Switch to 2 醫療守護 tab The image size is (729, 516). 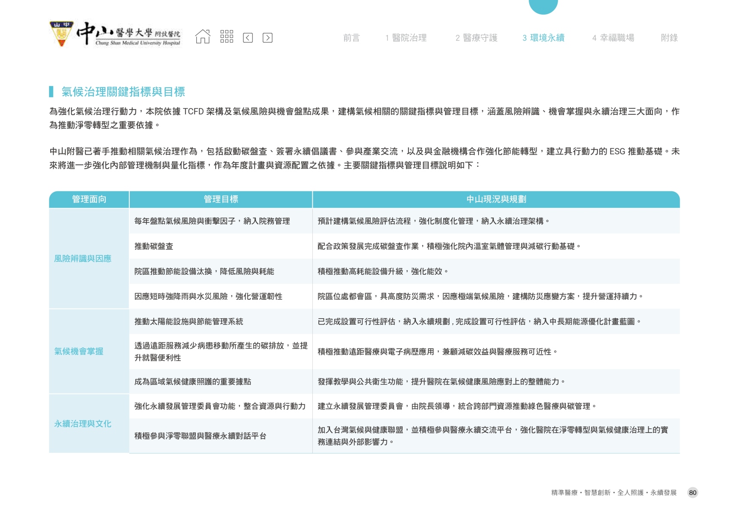(476, 38)
